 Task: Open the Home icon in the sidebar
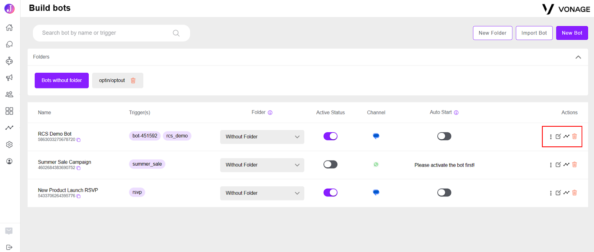click(x=9, y=27)
